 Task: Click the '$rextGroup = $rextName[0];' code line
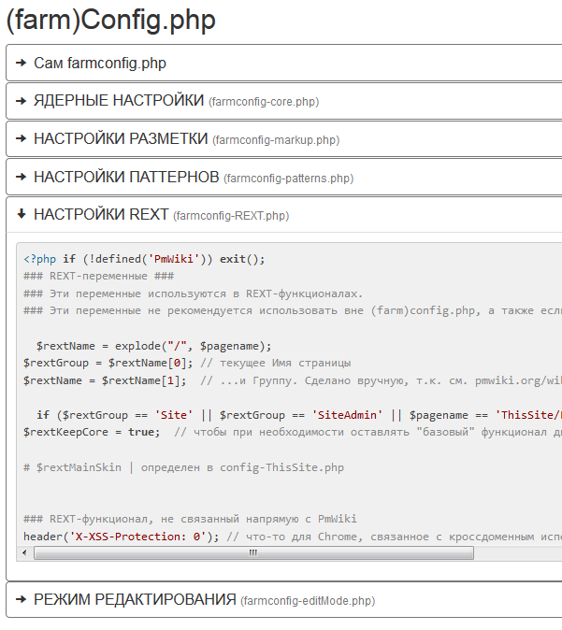click(187, 364)
